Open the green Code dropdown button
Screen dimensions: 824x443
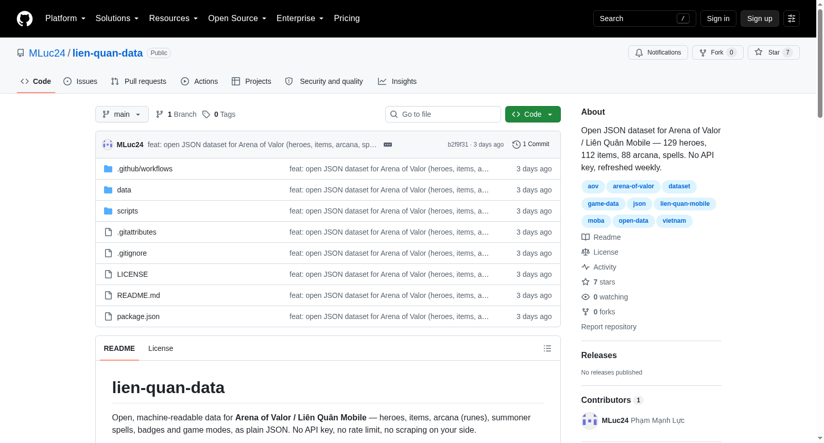click(533, 114)
